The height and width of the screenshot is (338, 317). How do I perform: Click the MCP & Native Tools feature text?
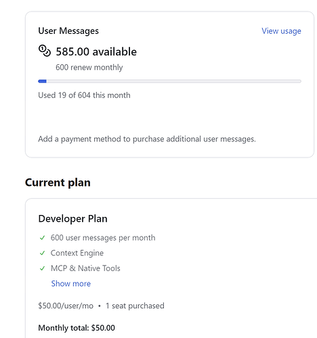(85, 268)
